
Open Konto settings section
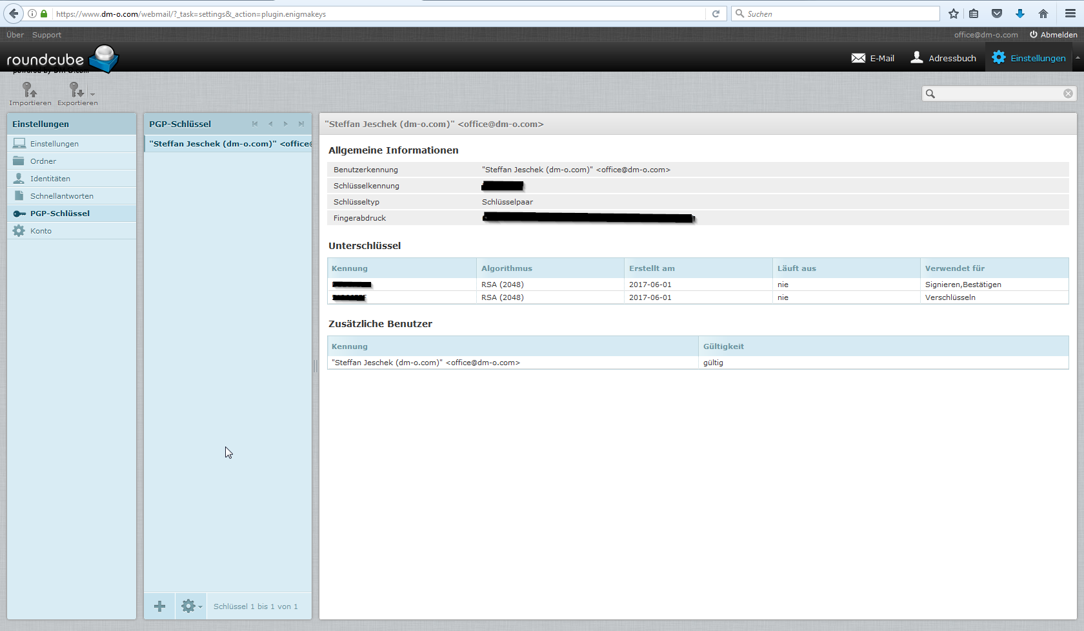(x=41, y=231)
